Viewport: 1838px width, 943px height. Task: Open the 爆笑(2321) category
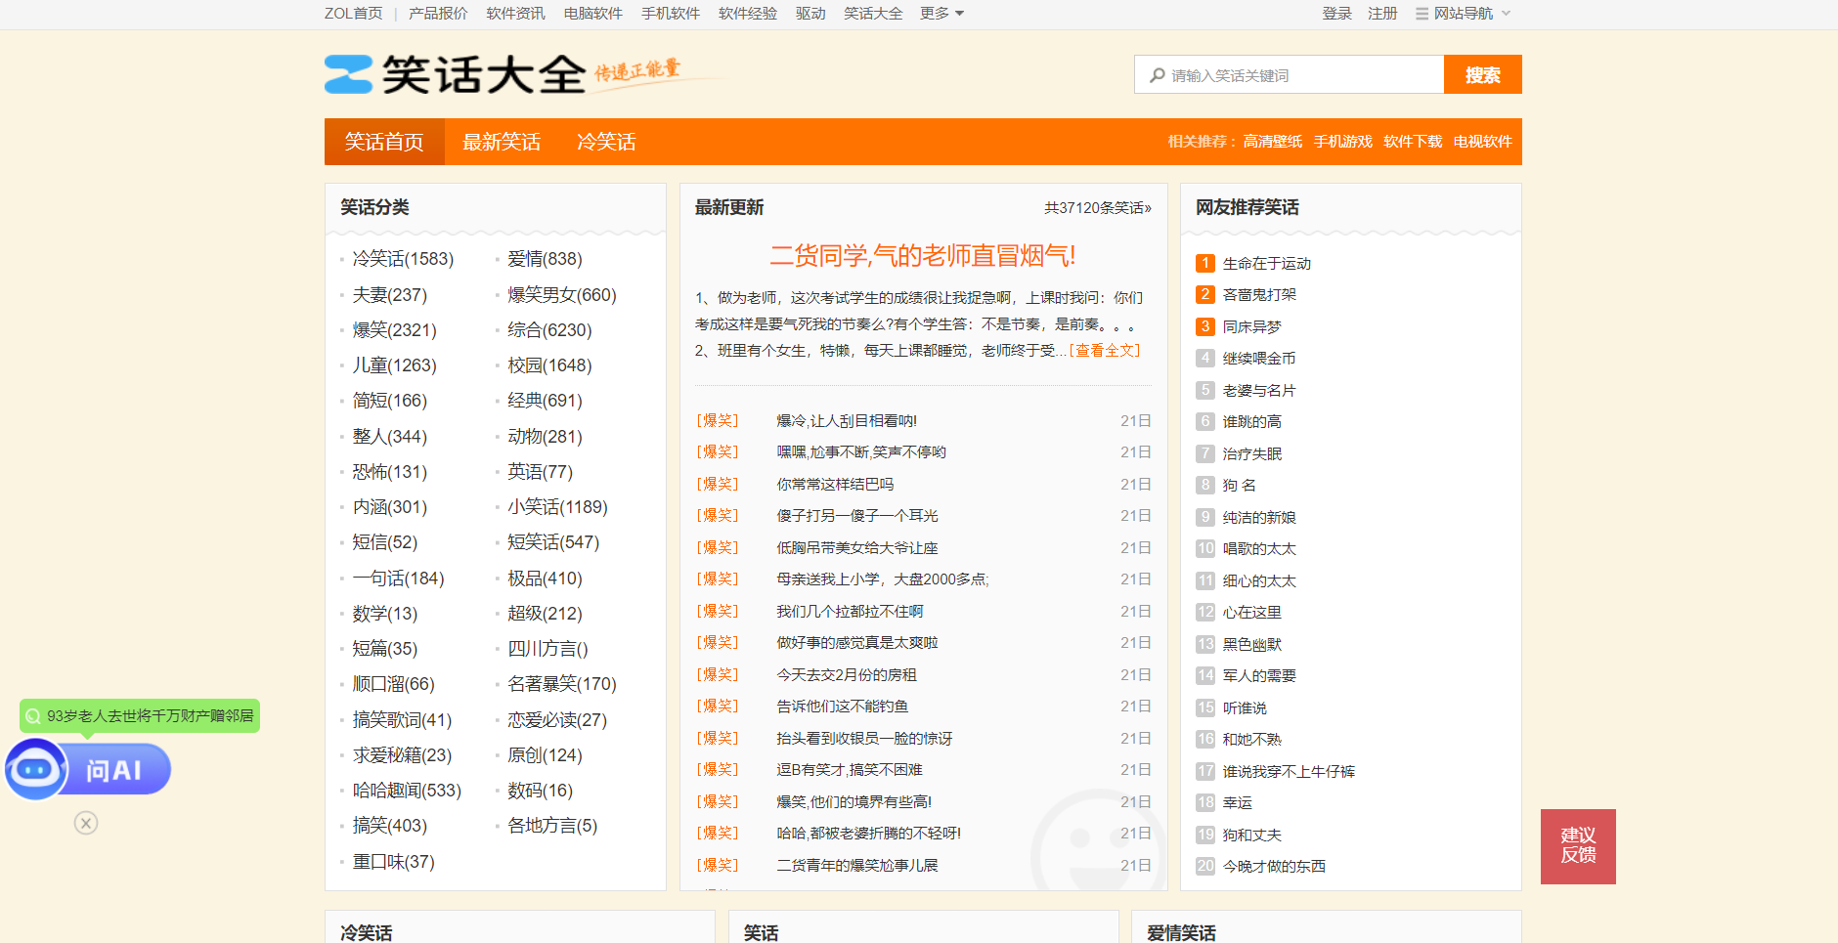tap(394, 330)
